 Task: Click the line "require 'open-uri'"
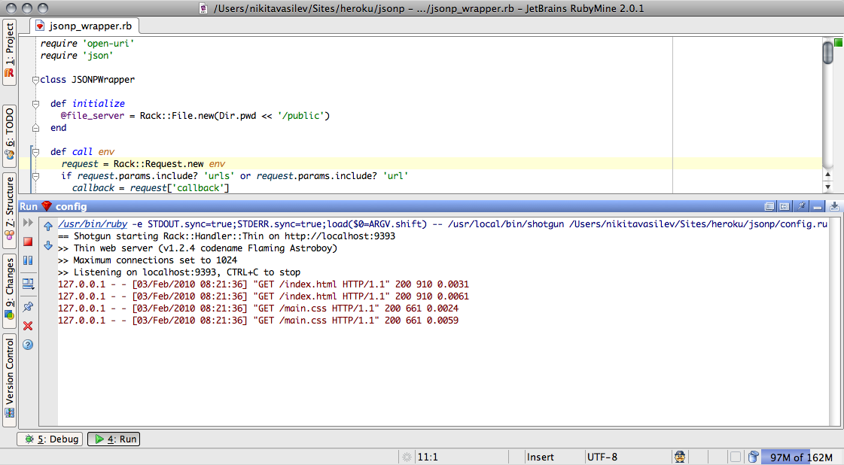pyautogui.click(x=87, y=43)
